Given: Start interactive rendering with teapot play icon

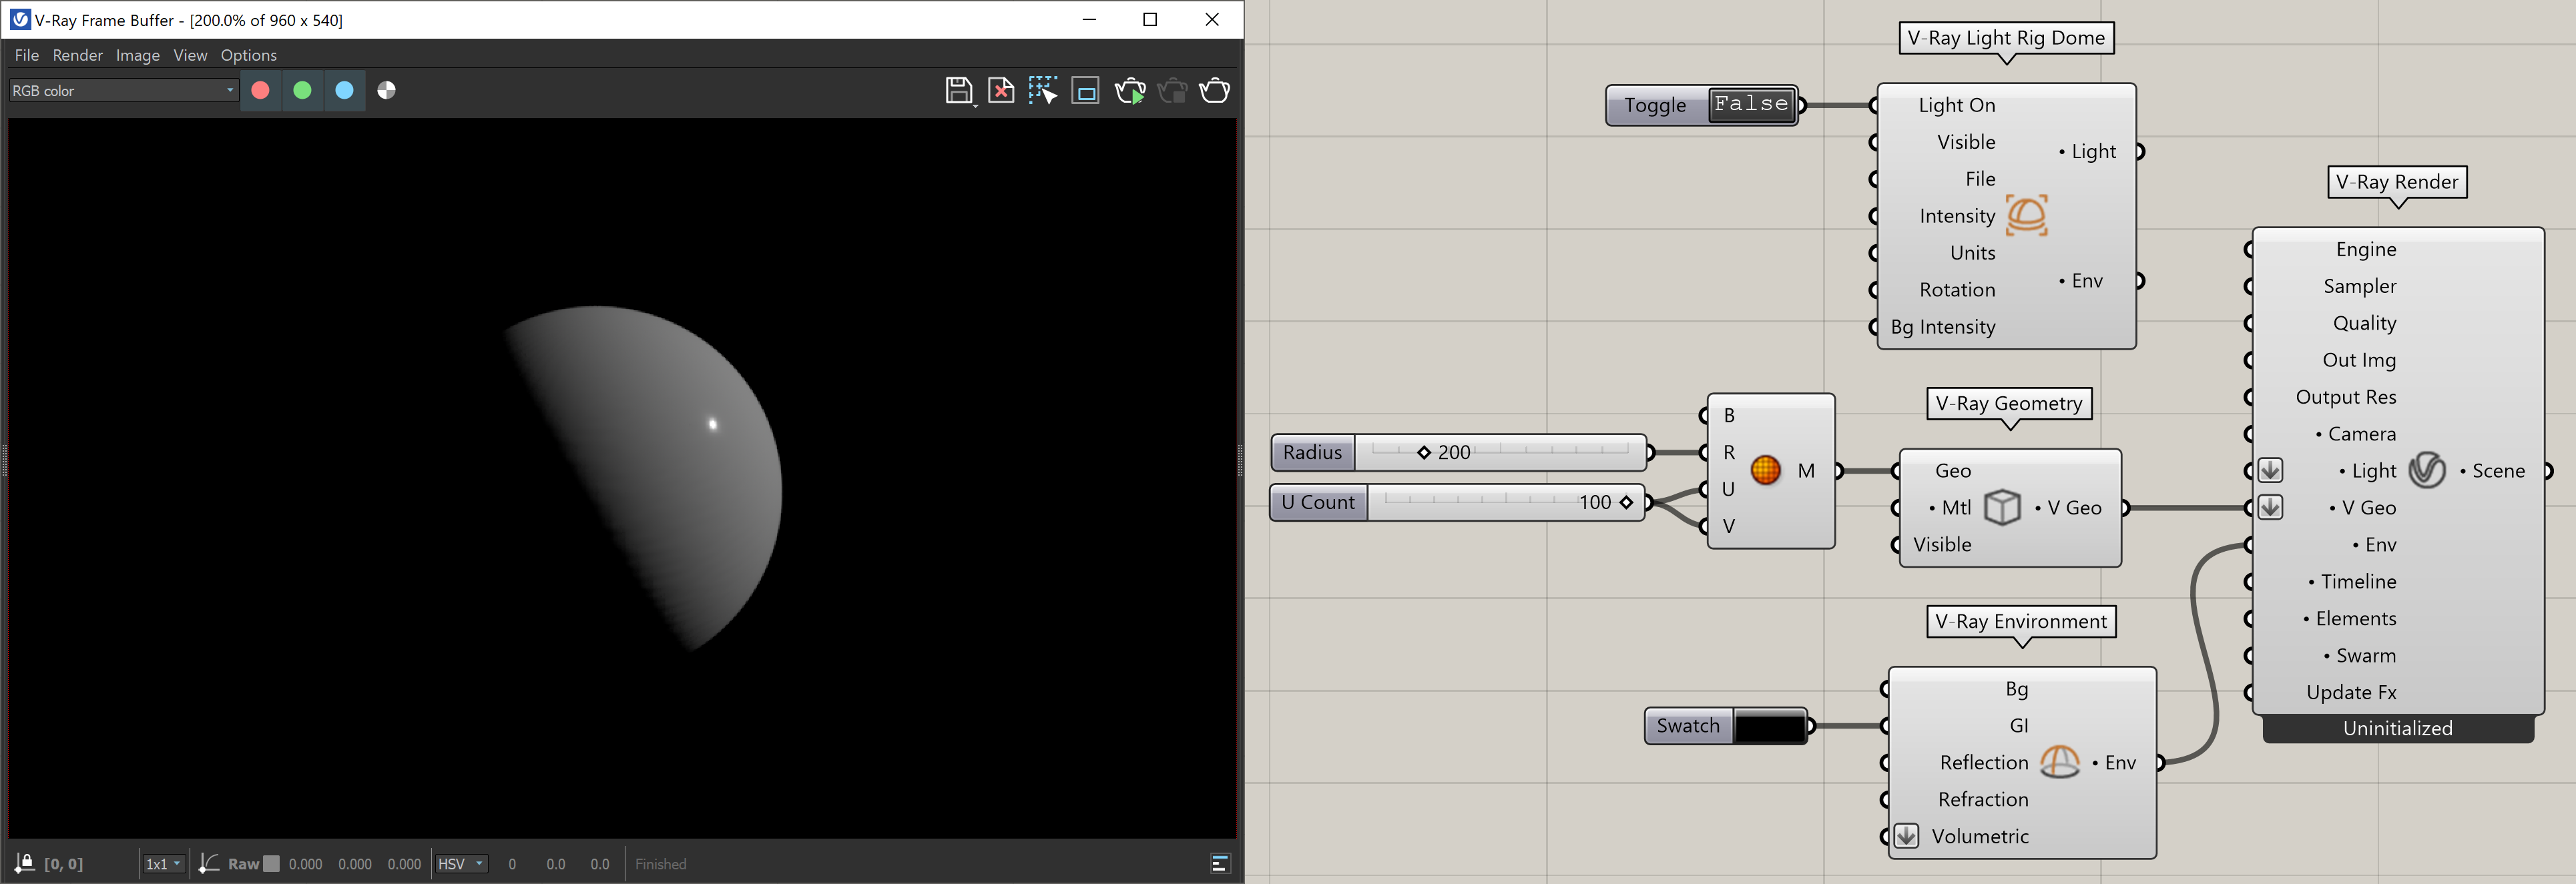Looking at the screenshot, I should [x=1130, y=91].
